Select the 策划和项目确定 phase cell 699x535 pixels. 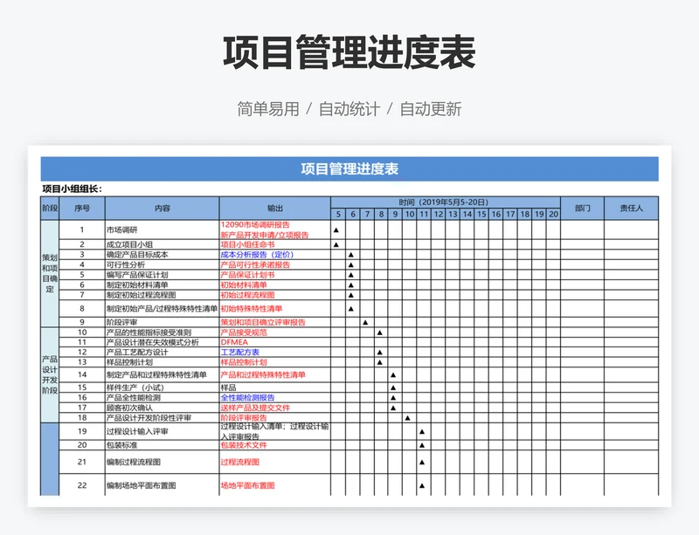50,273
